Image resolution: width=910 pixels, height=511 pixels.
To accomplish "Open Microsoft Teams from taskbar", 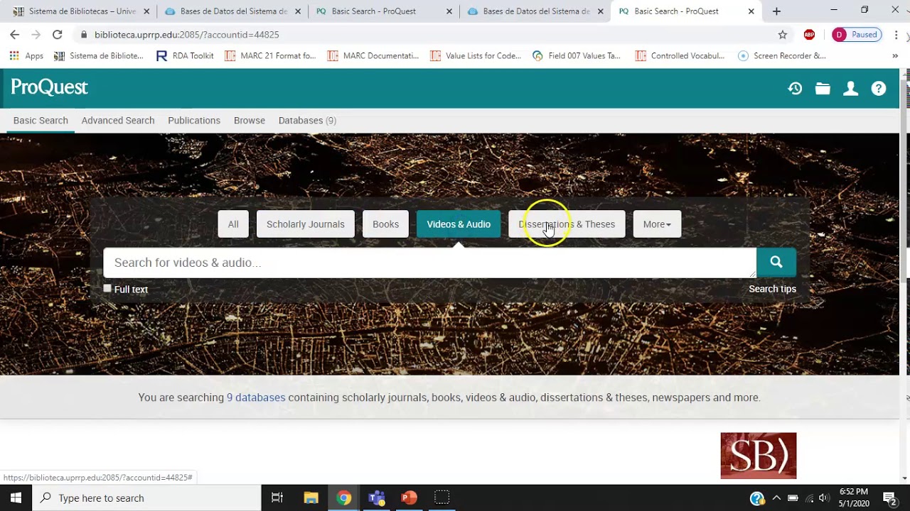I will (x=376, y=498).
